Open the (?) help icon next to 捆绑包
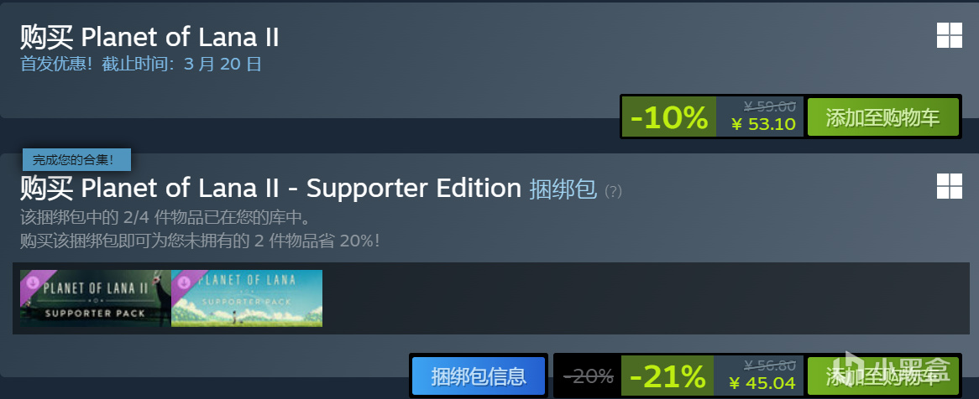979x399 pixels. pyautogui.click(x=613, y=191)
